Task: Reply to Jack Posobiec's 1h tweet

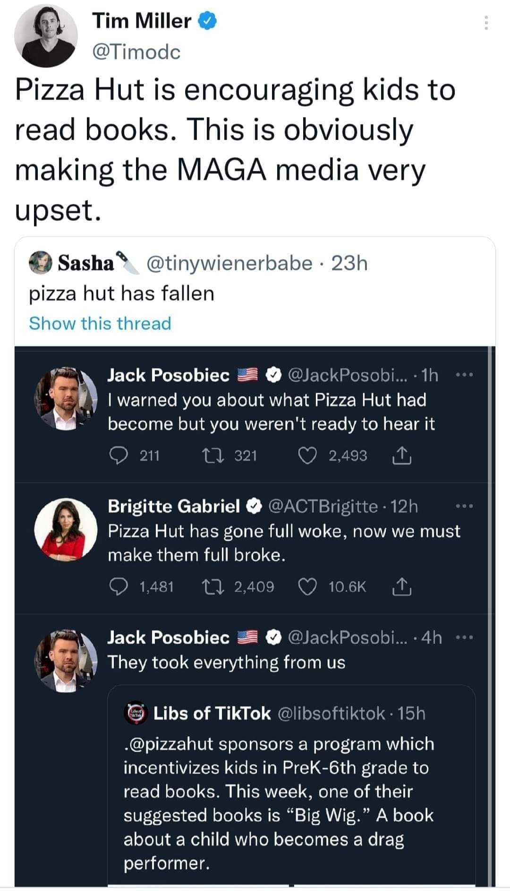Action: [x=118, y=455]
